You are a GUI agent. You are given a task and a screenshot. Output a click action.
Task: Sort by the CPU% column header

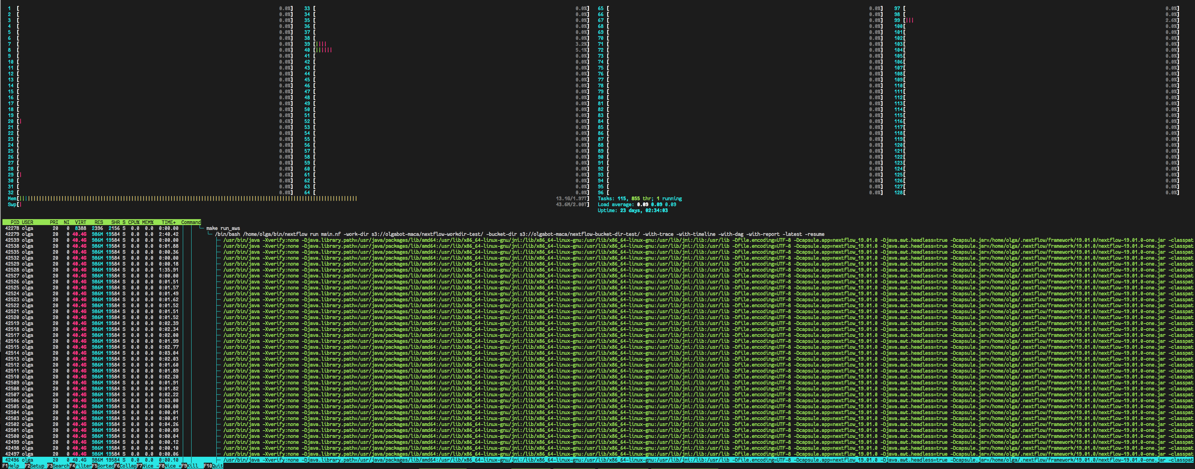[134, 222]
